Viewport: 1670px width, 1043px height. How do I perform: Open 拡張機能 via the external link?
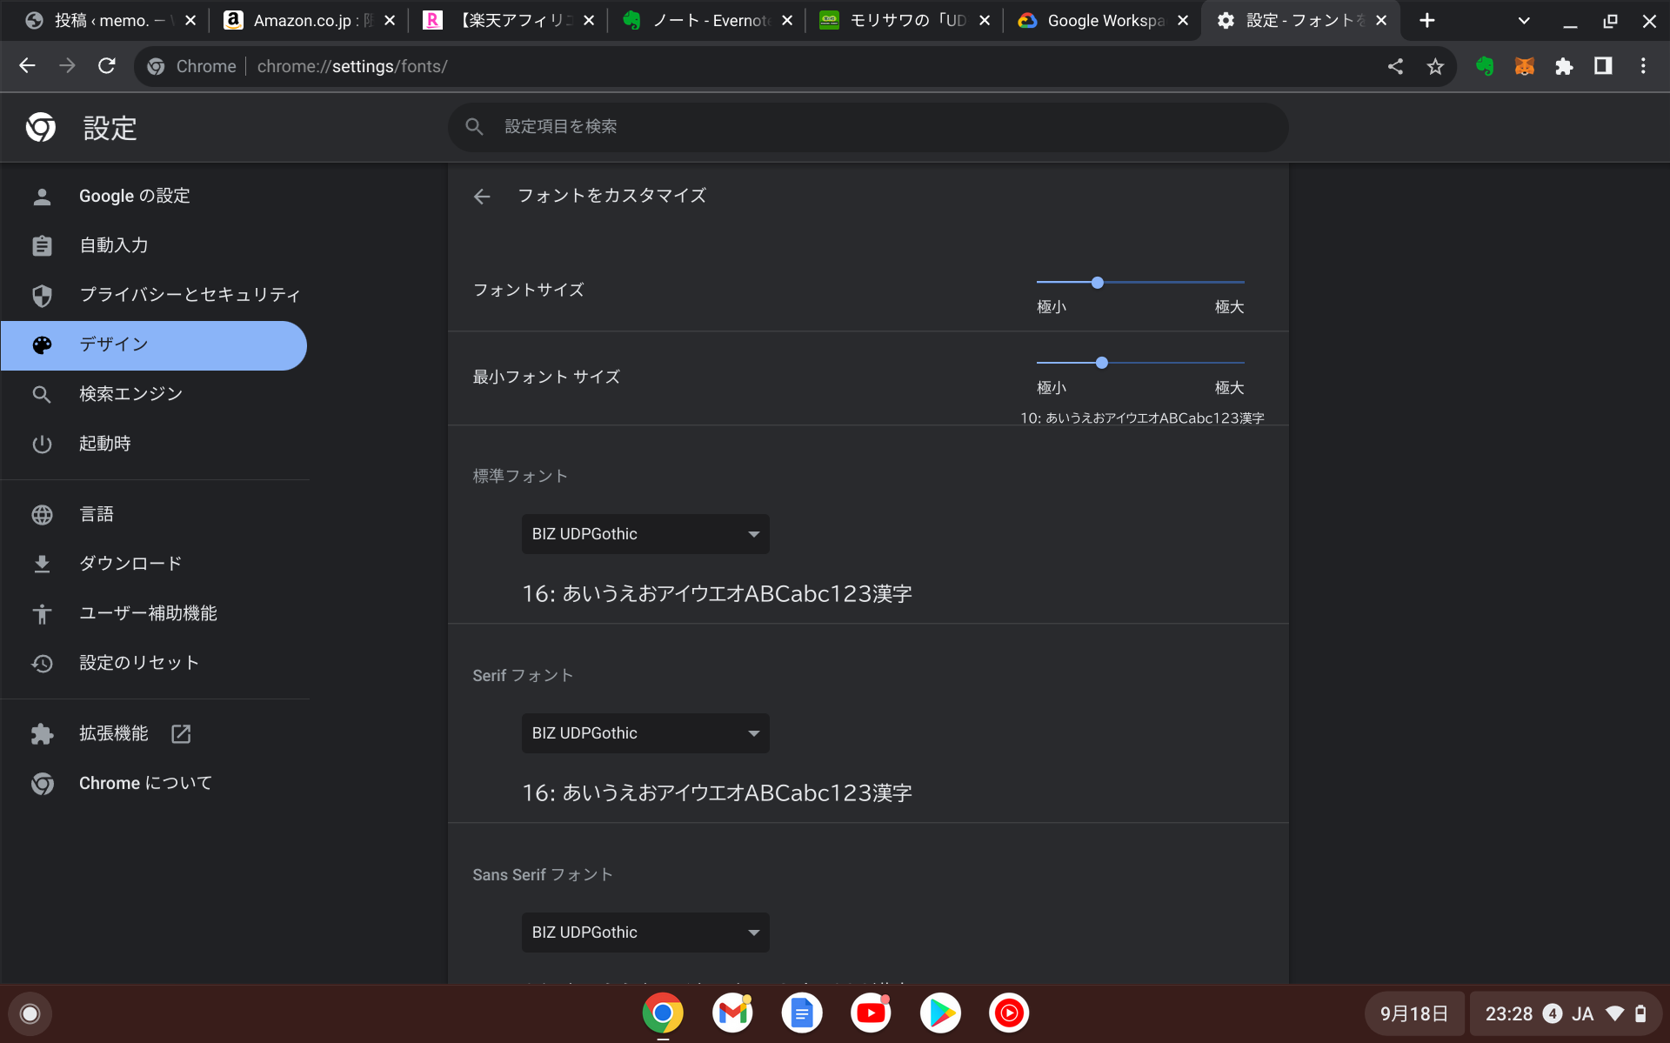point(180,733)
